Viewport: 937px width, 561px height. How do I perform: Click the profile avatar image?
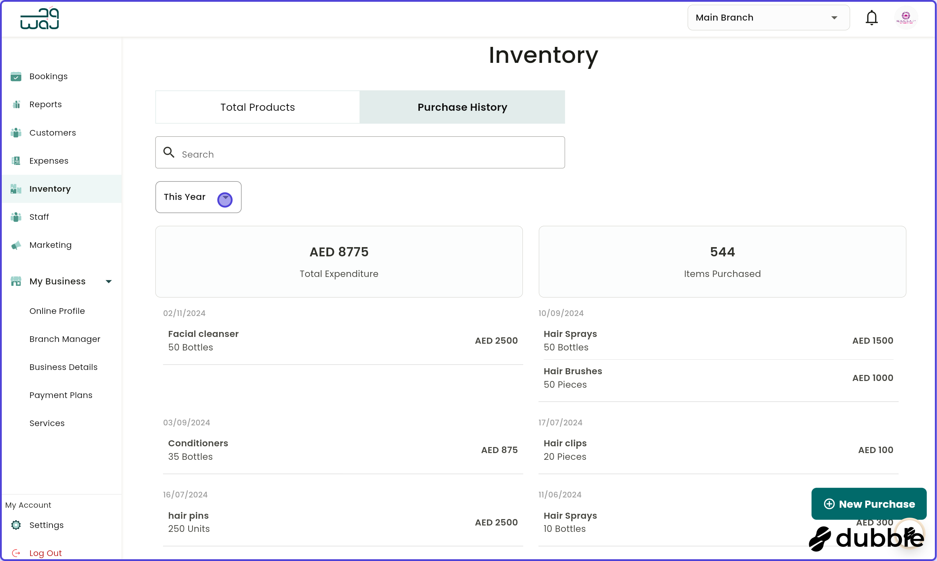click(906, 17)
